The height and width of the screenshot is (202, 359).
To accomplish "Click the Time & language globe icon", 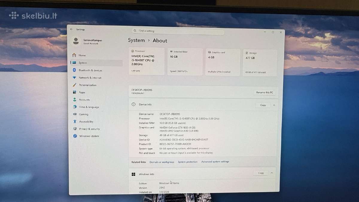I will pos(74,107).
